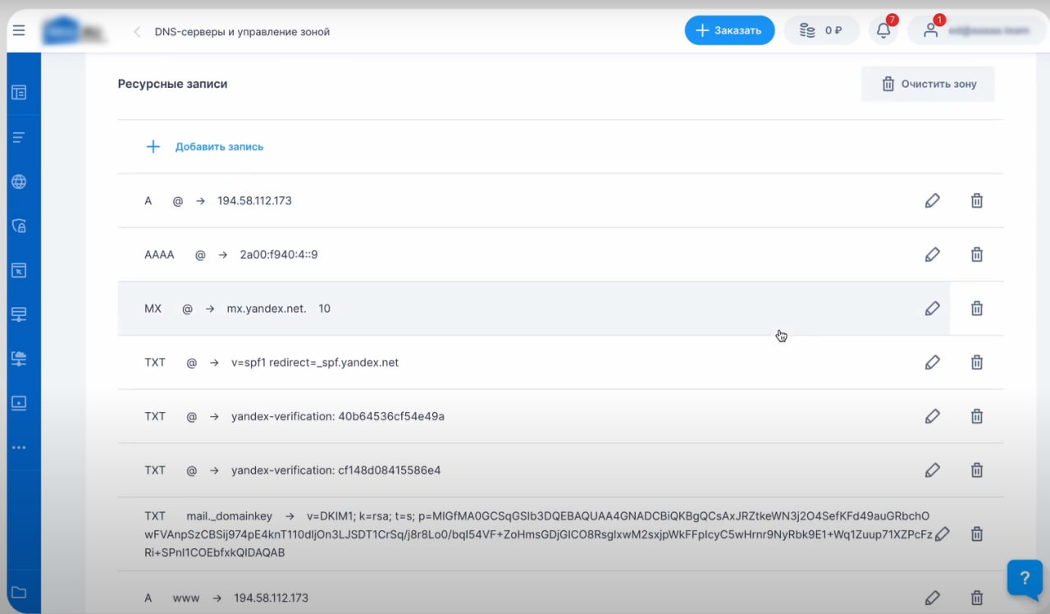This screenshot has height=614, width=1050.
Task: Open notifications via the bell icon
Action: (x=883, y=30)
